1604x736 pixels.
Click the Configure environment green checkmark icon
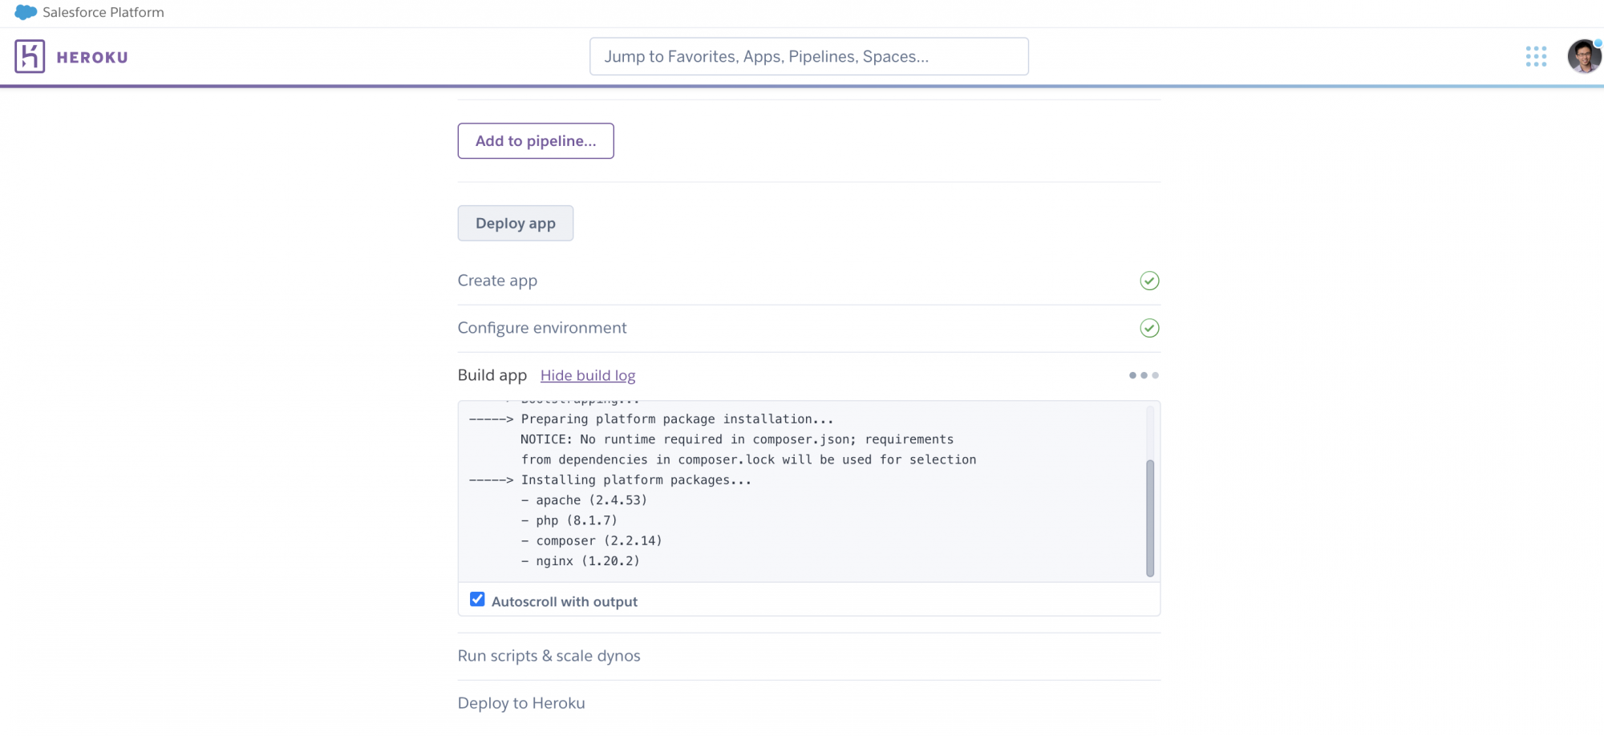[x=1149, y=328]
